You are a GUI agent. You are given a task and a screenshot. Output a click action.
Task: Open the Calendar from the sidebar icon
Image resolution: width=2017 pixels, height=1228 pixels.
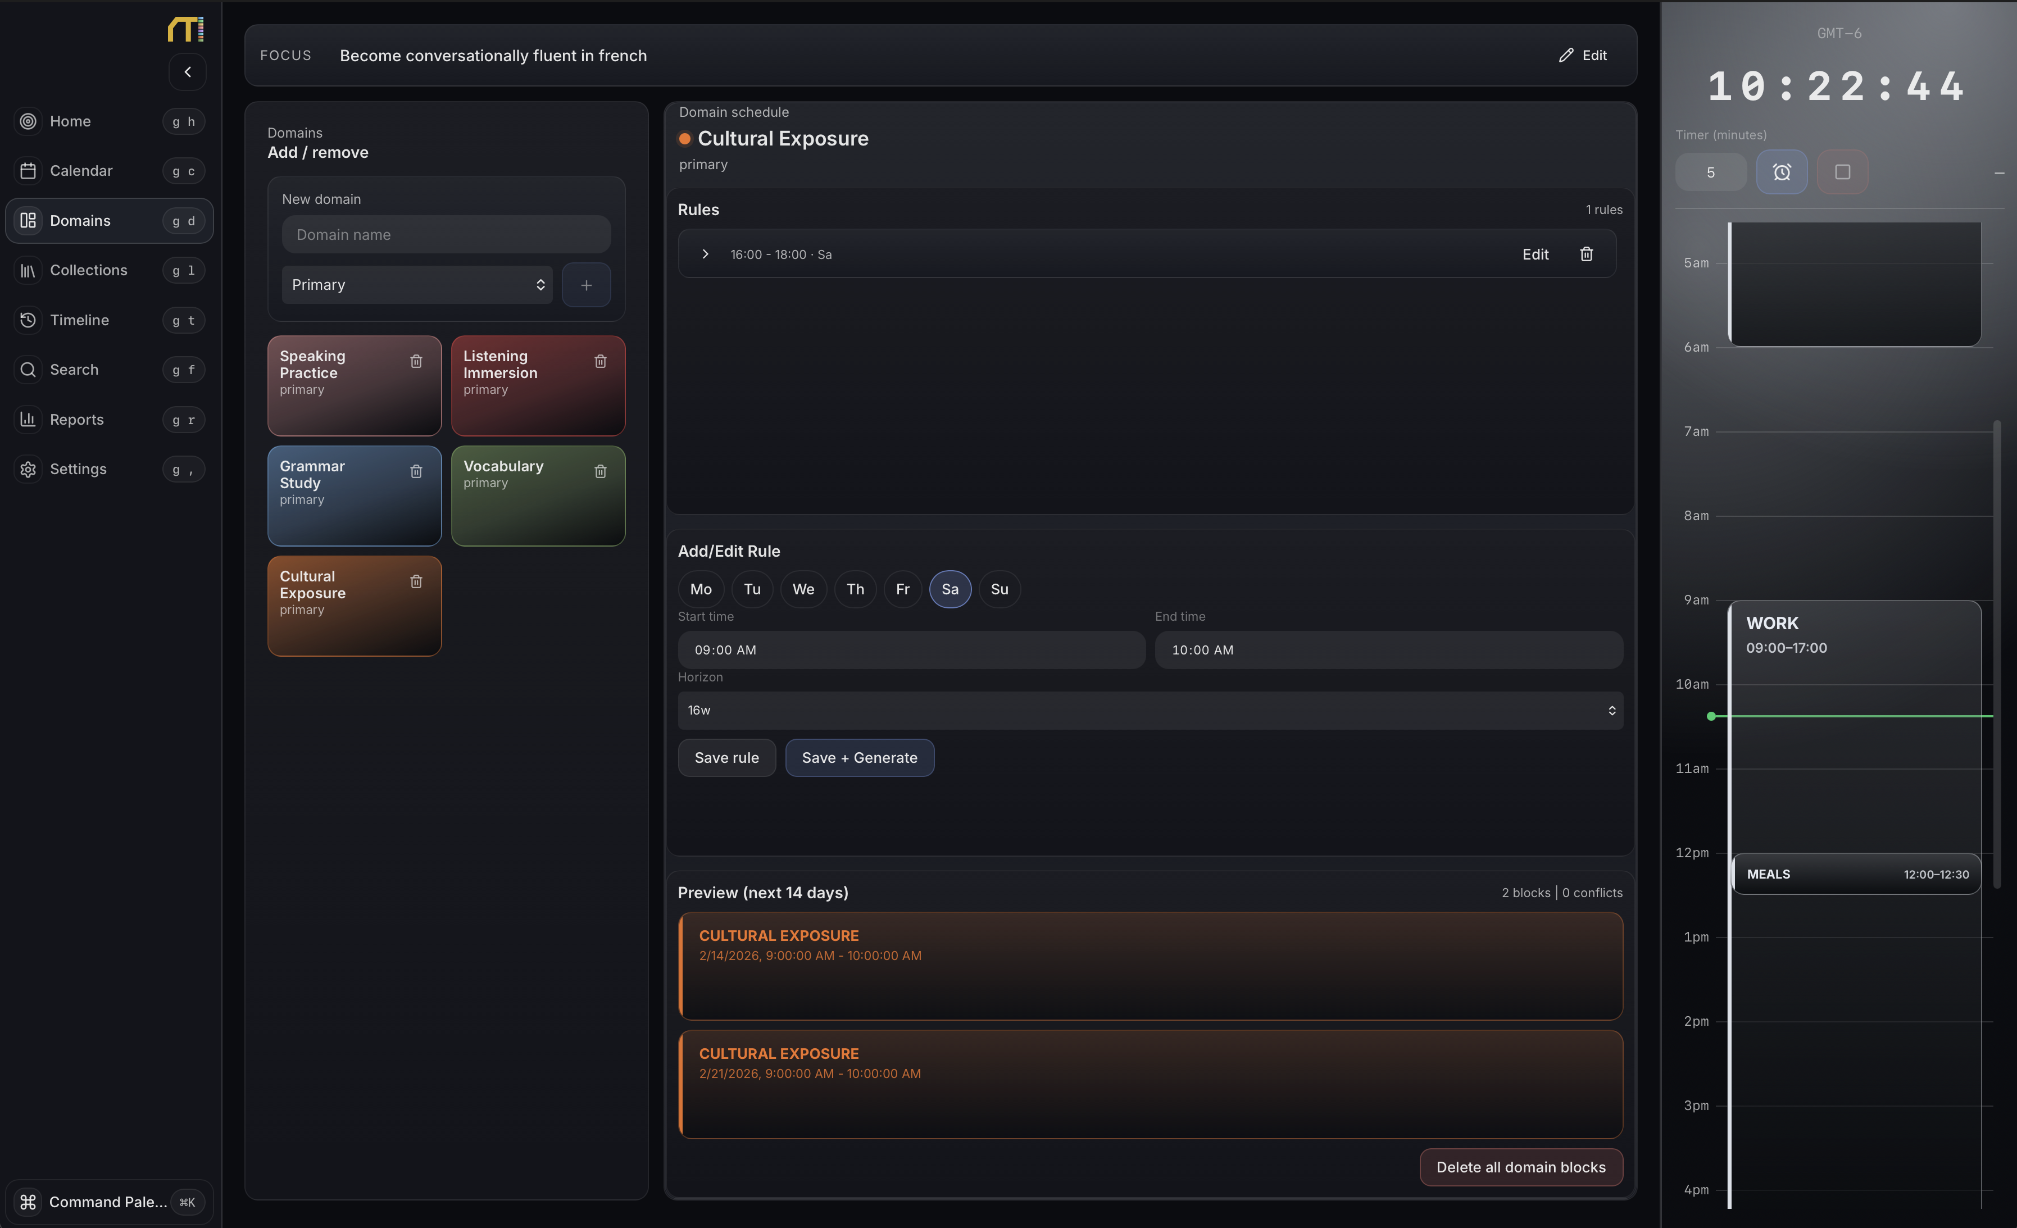[28, 170]
